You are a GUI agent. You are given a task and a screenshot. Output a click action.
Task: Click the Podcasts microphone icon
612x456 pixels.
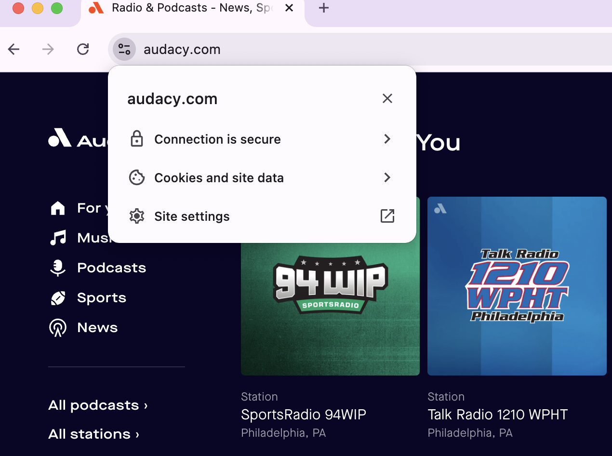[x=58, y=268]
